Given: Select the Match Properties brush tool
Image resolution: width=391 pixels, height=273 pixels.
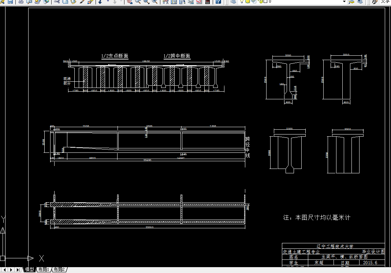Looking at the screenshot, I should (82, 2).
